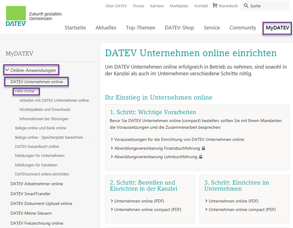
Task: Open Abwicklungsvereinbarung Lohnbuchführung link
Action: pos(156,157)
